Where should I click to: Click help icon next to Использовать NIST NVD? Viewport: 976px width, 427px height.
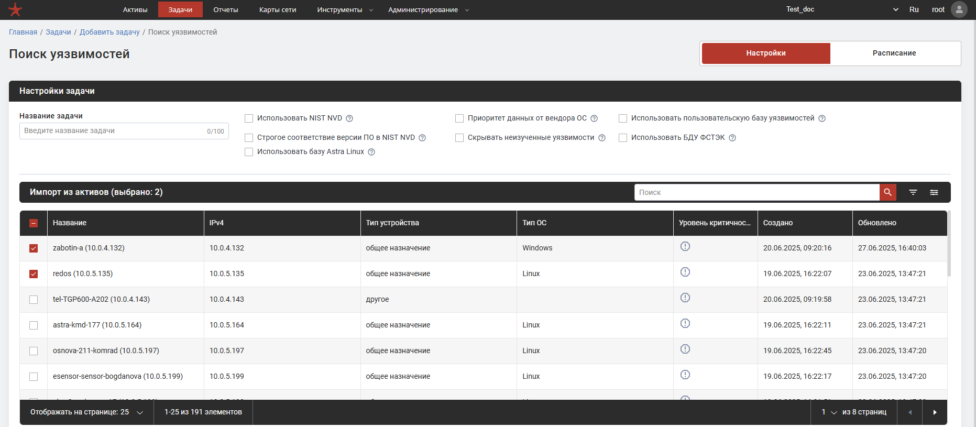click(349, 118)
